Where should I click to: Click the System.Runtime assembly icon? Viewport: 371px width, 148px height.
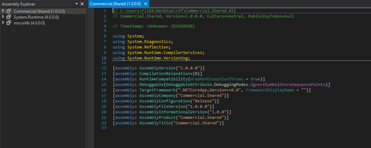pos(9,17)
